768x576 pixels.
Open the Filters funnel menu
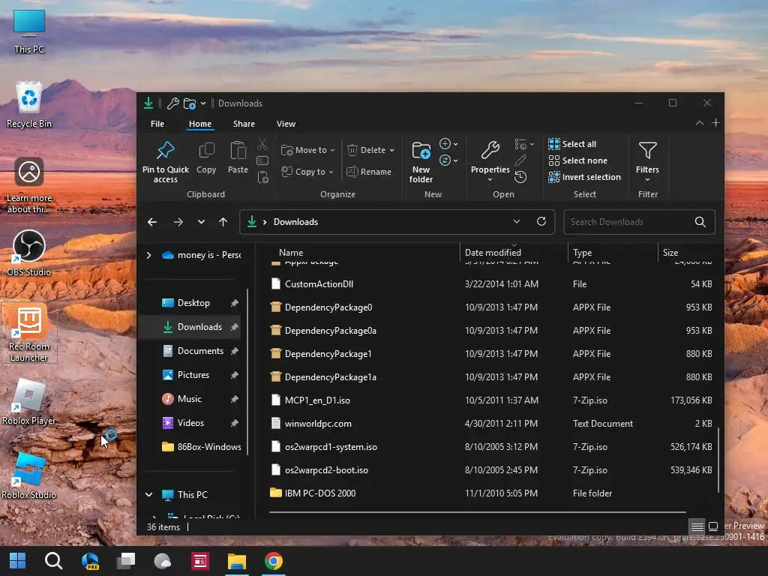click(x=647, y=162)
